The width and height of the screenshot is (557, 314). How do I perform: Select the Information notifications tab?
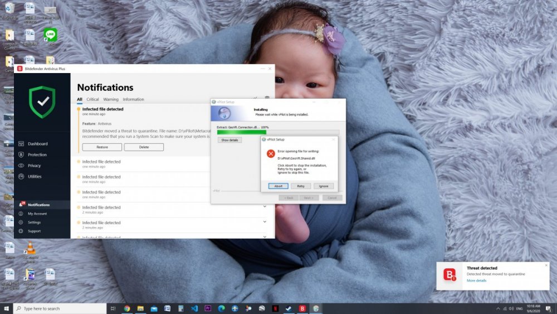[133, 99]
